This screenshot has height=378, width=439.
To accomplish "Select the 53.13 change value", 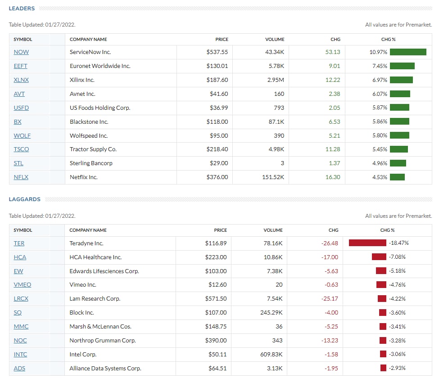I will [x=333, y=52].
